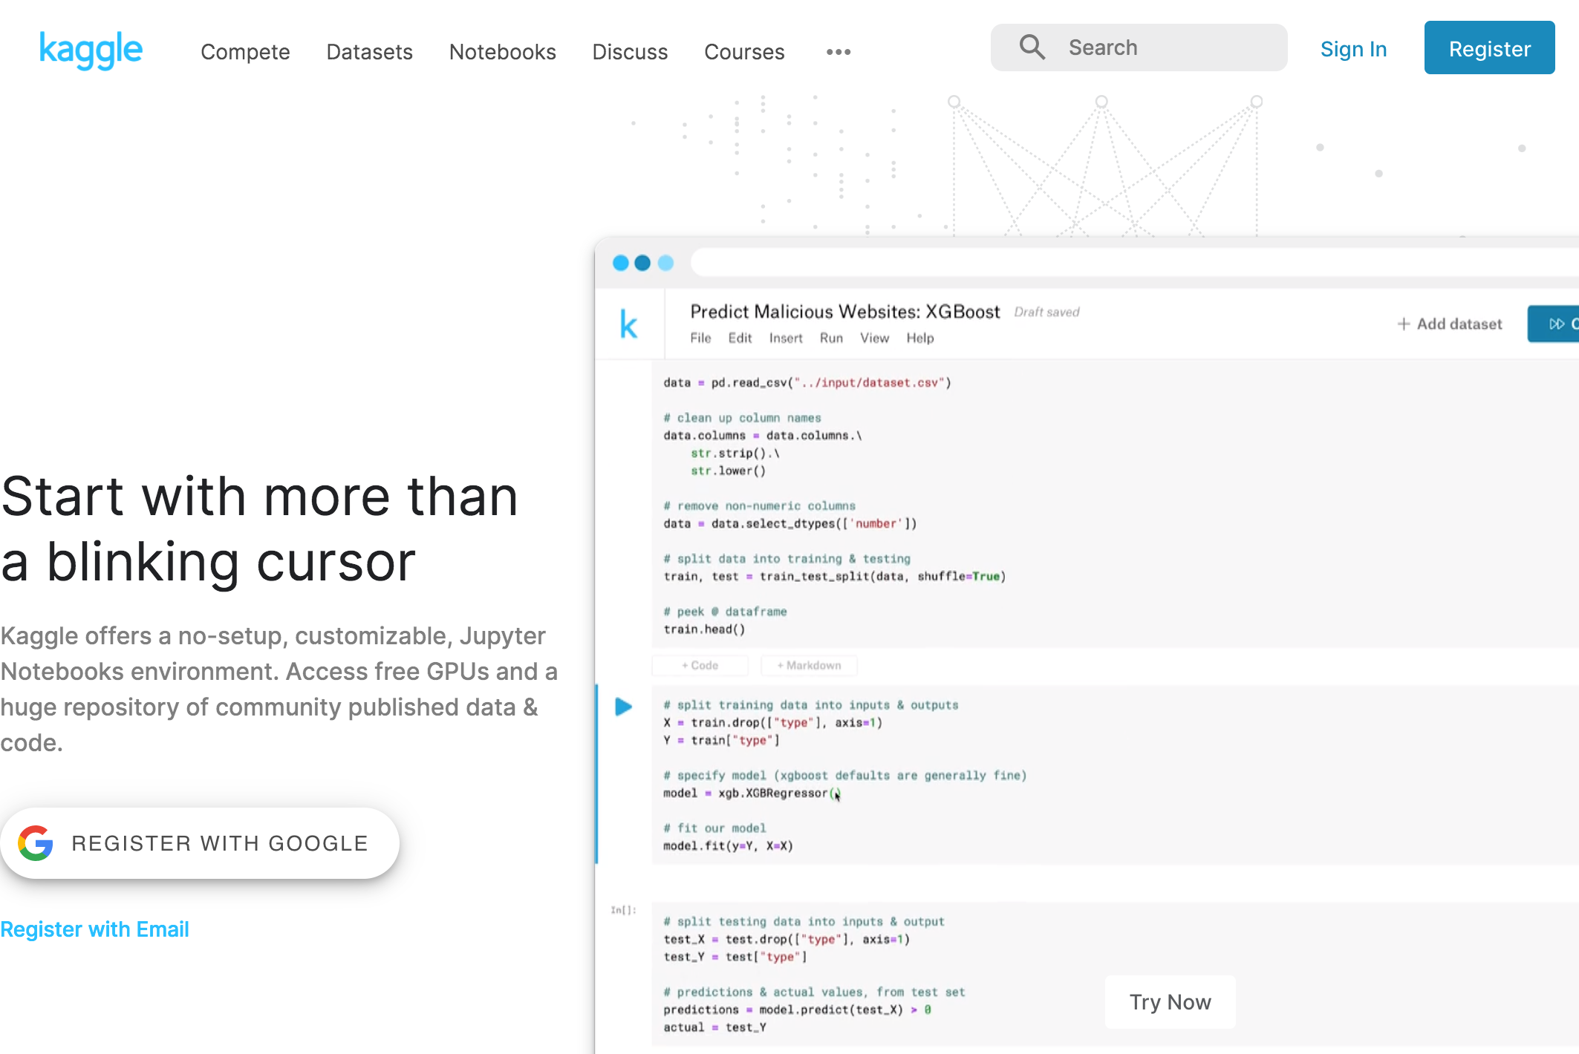The image size is (1579, 1054).
Task: Add a new cell with + Code
Action: click(x=699, y=665)
